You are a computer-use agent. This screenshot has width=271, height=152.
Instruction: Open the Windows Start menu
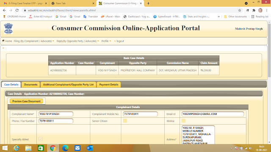(5, 148)
